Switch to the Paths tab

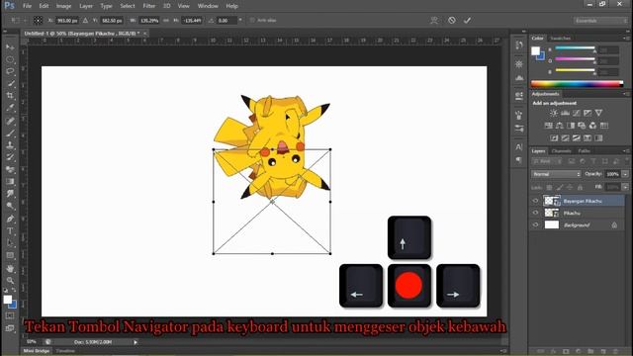click(585, 151)
